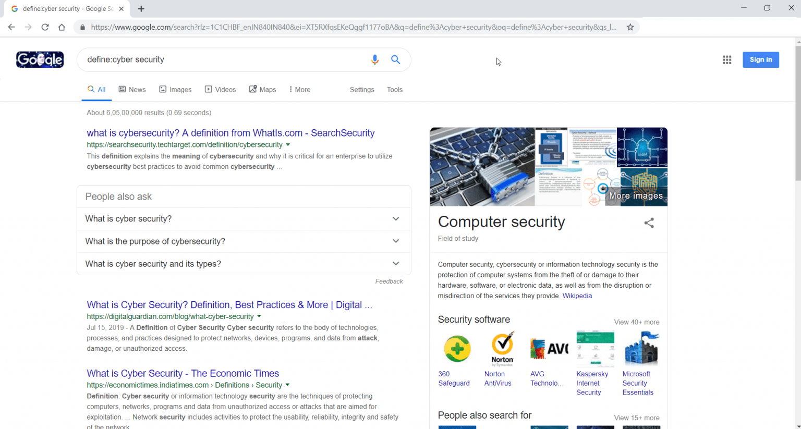Share the Computer security knowledge panel
Screen dimensions: 801x429
tap(649, 223)
